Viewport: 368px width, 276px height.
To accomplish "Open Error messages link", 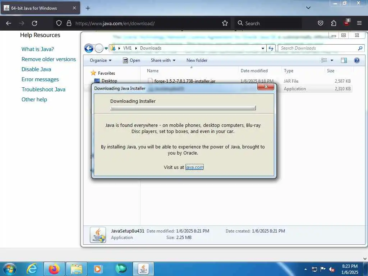I will tap(40, 79).
